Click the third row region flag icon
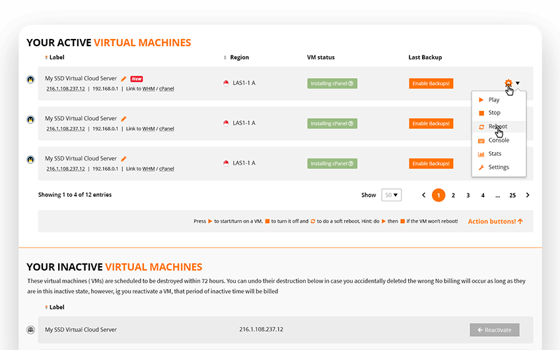This screenshot has height=350, width=560. (x=226, y=163)
